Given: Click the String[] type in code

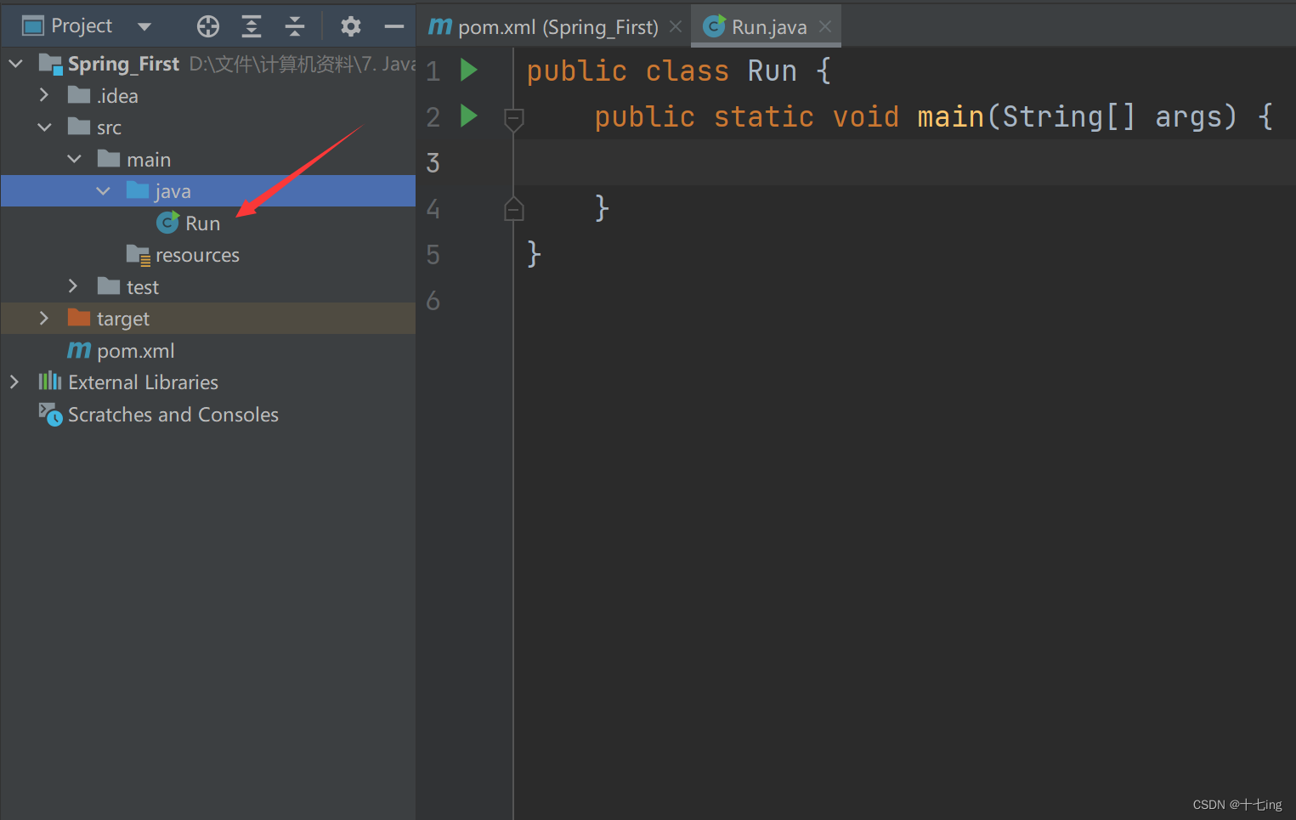Looking at the screenshot, I should point(1068,116).
